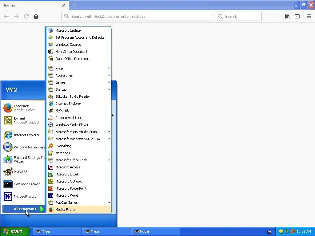This screenshot has width=315, height=236.
Task: Choose New Office Document
Action: [x=79, y=52]
